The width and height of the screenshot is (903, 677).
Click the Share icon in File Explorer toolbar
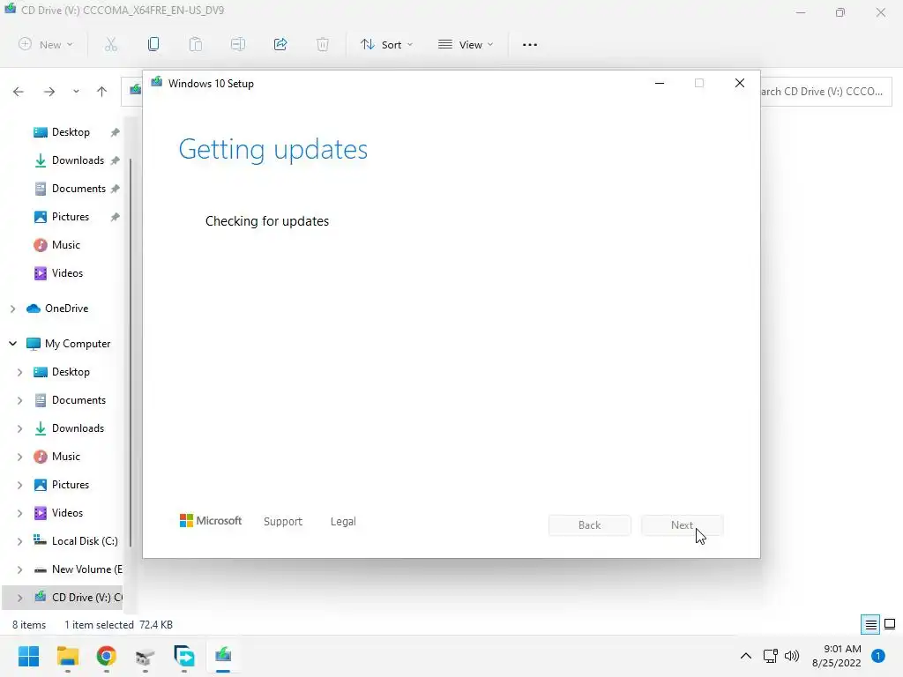tap(280, 44)
